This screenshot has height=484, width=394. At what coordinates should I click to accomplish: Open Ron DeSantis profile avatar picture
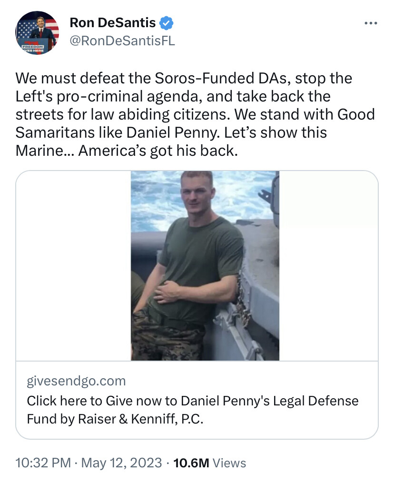click(38, 32)
